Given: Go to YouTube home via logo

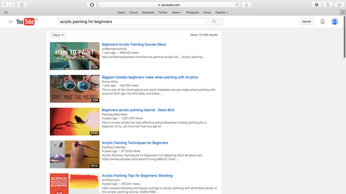Looking at the screenshot, I should click(25, 22).
